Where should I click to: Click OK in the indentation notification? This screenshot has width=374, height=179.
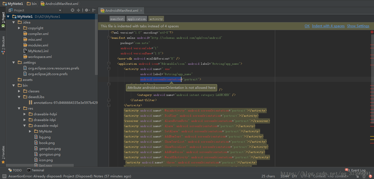pyautogui.click(x=307, y=26)
